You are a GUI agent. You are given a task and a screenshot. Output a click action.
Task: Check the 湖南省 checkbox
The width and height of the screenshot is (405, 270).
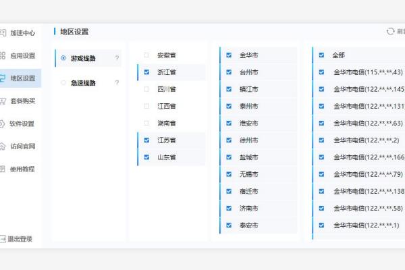tap(146, 124)
